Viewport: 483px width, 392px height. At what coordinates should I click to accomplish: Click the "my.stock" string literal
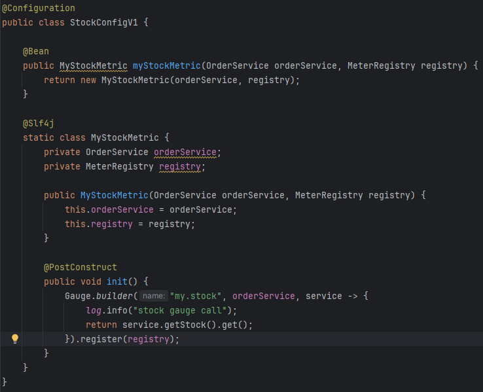pos(196,296)
